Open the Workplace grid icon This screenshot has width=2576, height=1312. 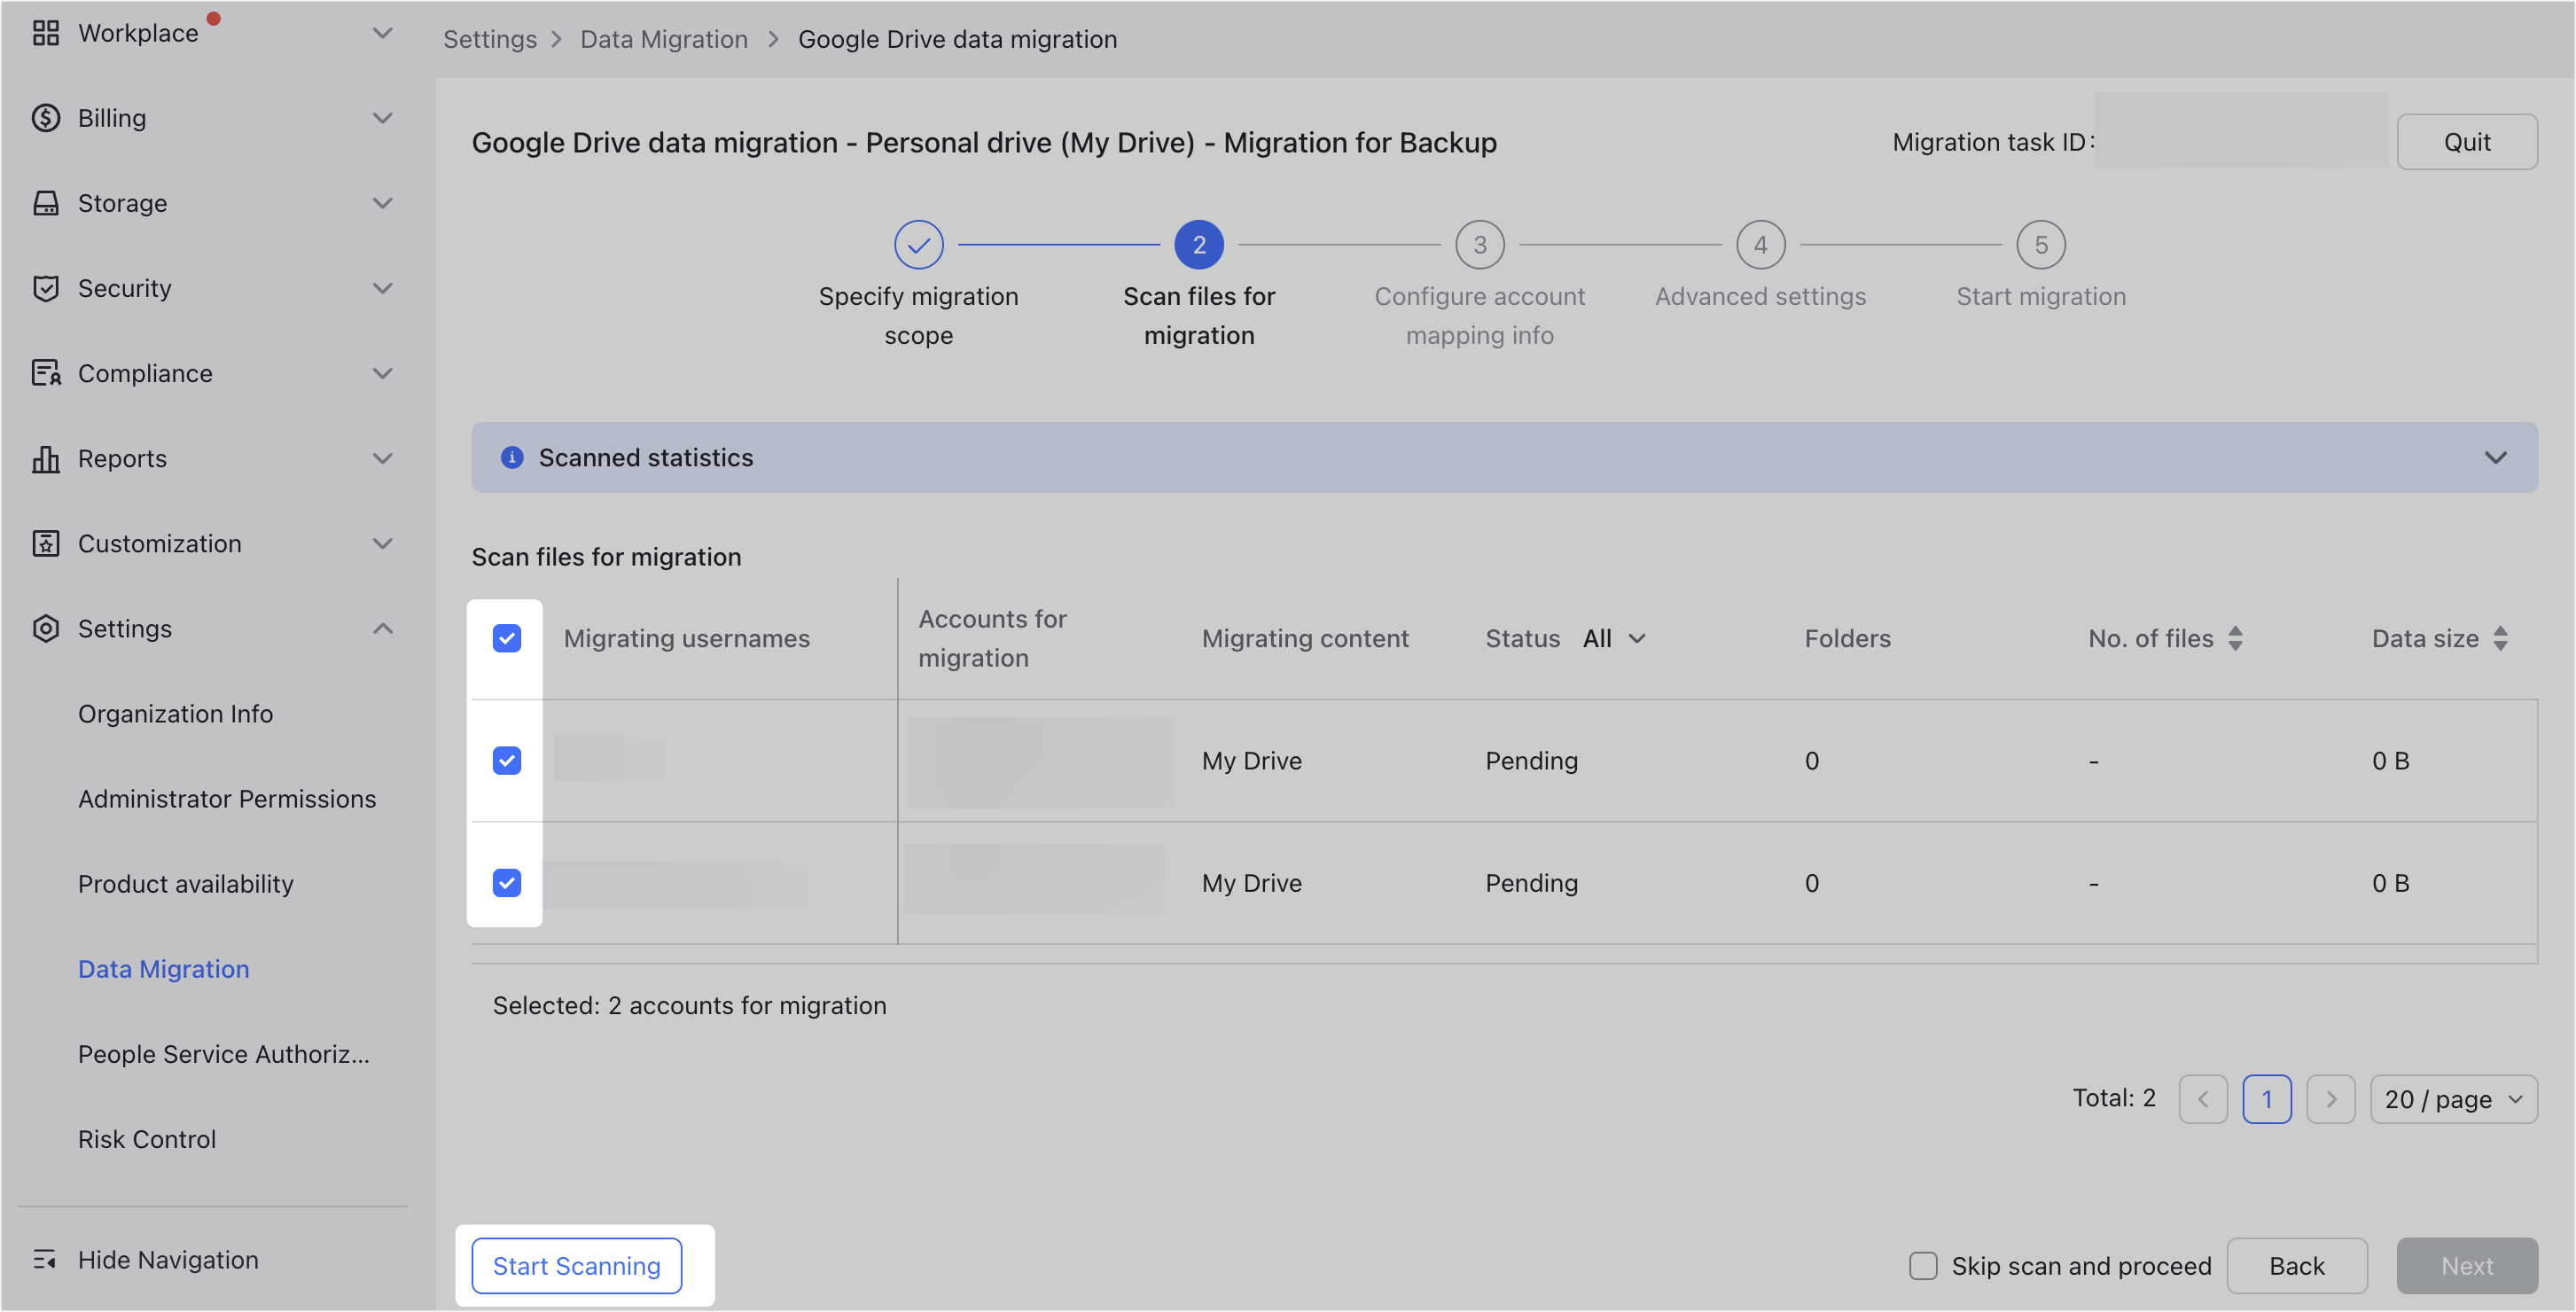(x=47, y=33)
